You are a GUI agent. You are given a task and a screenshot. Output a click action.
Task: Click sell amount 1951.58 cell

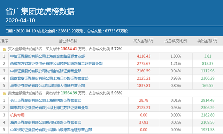click(x=208, y=130)
